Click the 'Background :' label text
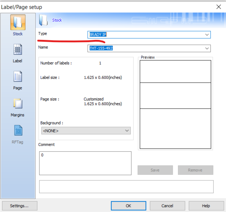The image size is (226, 212). pos(52,123)
